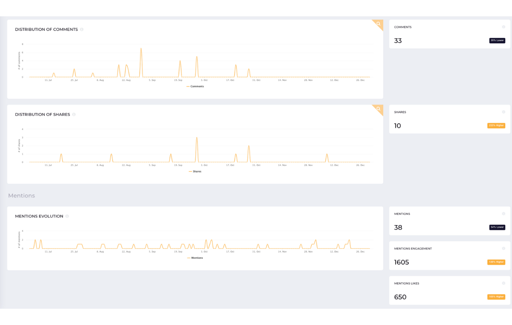Select the mentions engagement value 1605

[x=401, y=262]
